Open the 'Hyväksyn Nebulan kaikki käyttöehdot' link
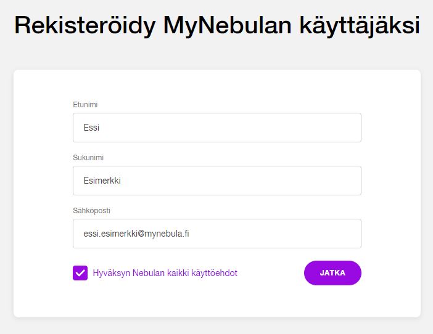The image size is (433, 334). 165,273
